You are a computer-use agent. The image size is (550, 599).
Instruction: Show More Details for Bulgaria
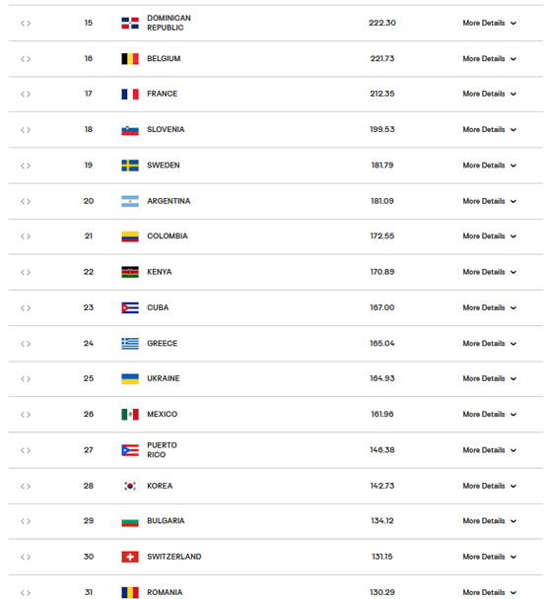coord(489,521)
